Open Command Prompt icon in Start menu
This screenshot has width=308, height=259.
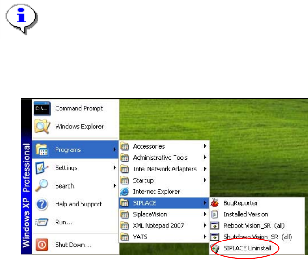pos(42,109)
